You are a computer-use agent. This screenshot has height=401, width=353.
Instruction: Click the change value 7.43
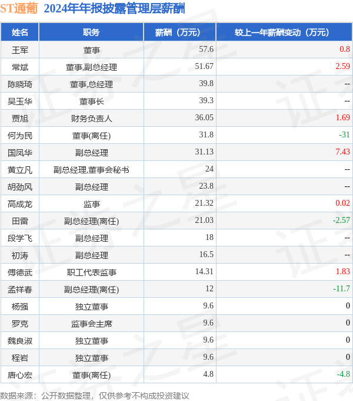tap(342, 152)
